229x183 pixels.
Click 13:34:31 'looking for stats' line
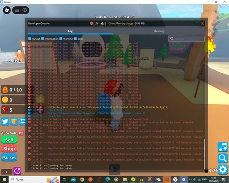click(x=52, y=166)
